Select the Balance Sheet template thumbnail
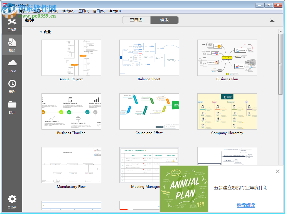The image size is (285, 214). tap(149, 58)
